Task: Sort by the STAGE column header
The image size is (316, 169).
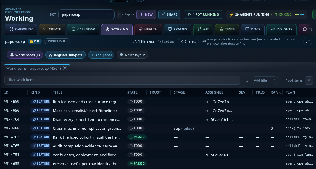Action: point(179,92)
